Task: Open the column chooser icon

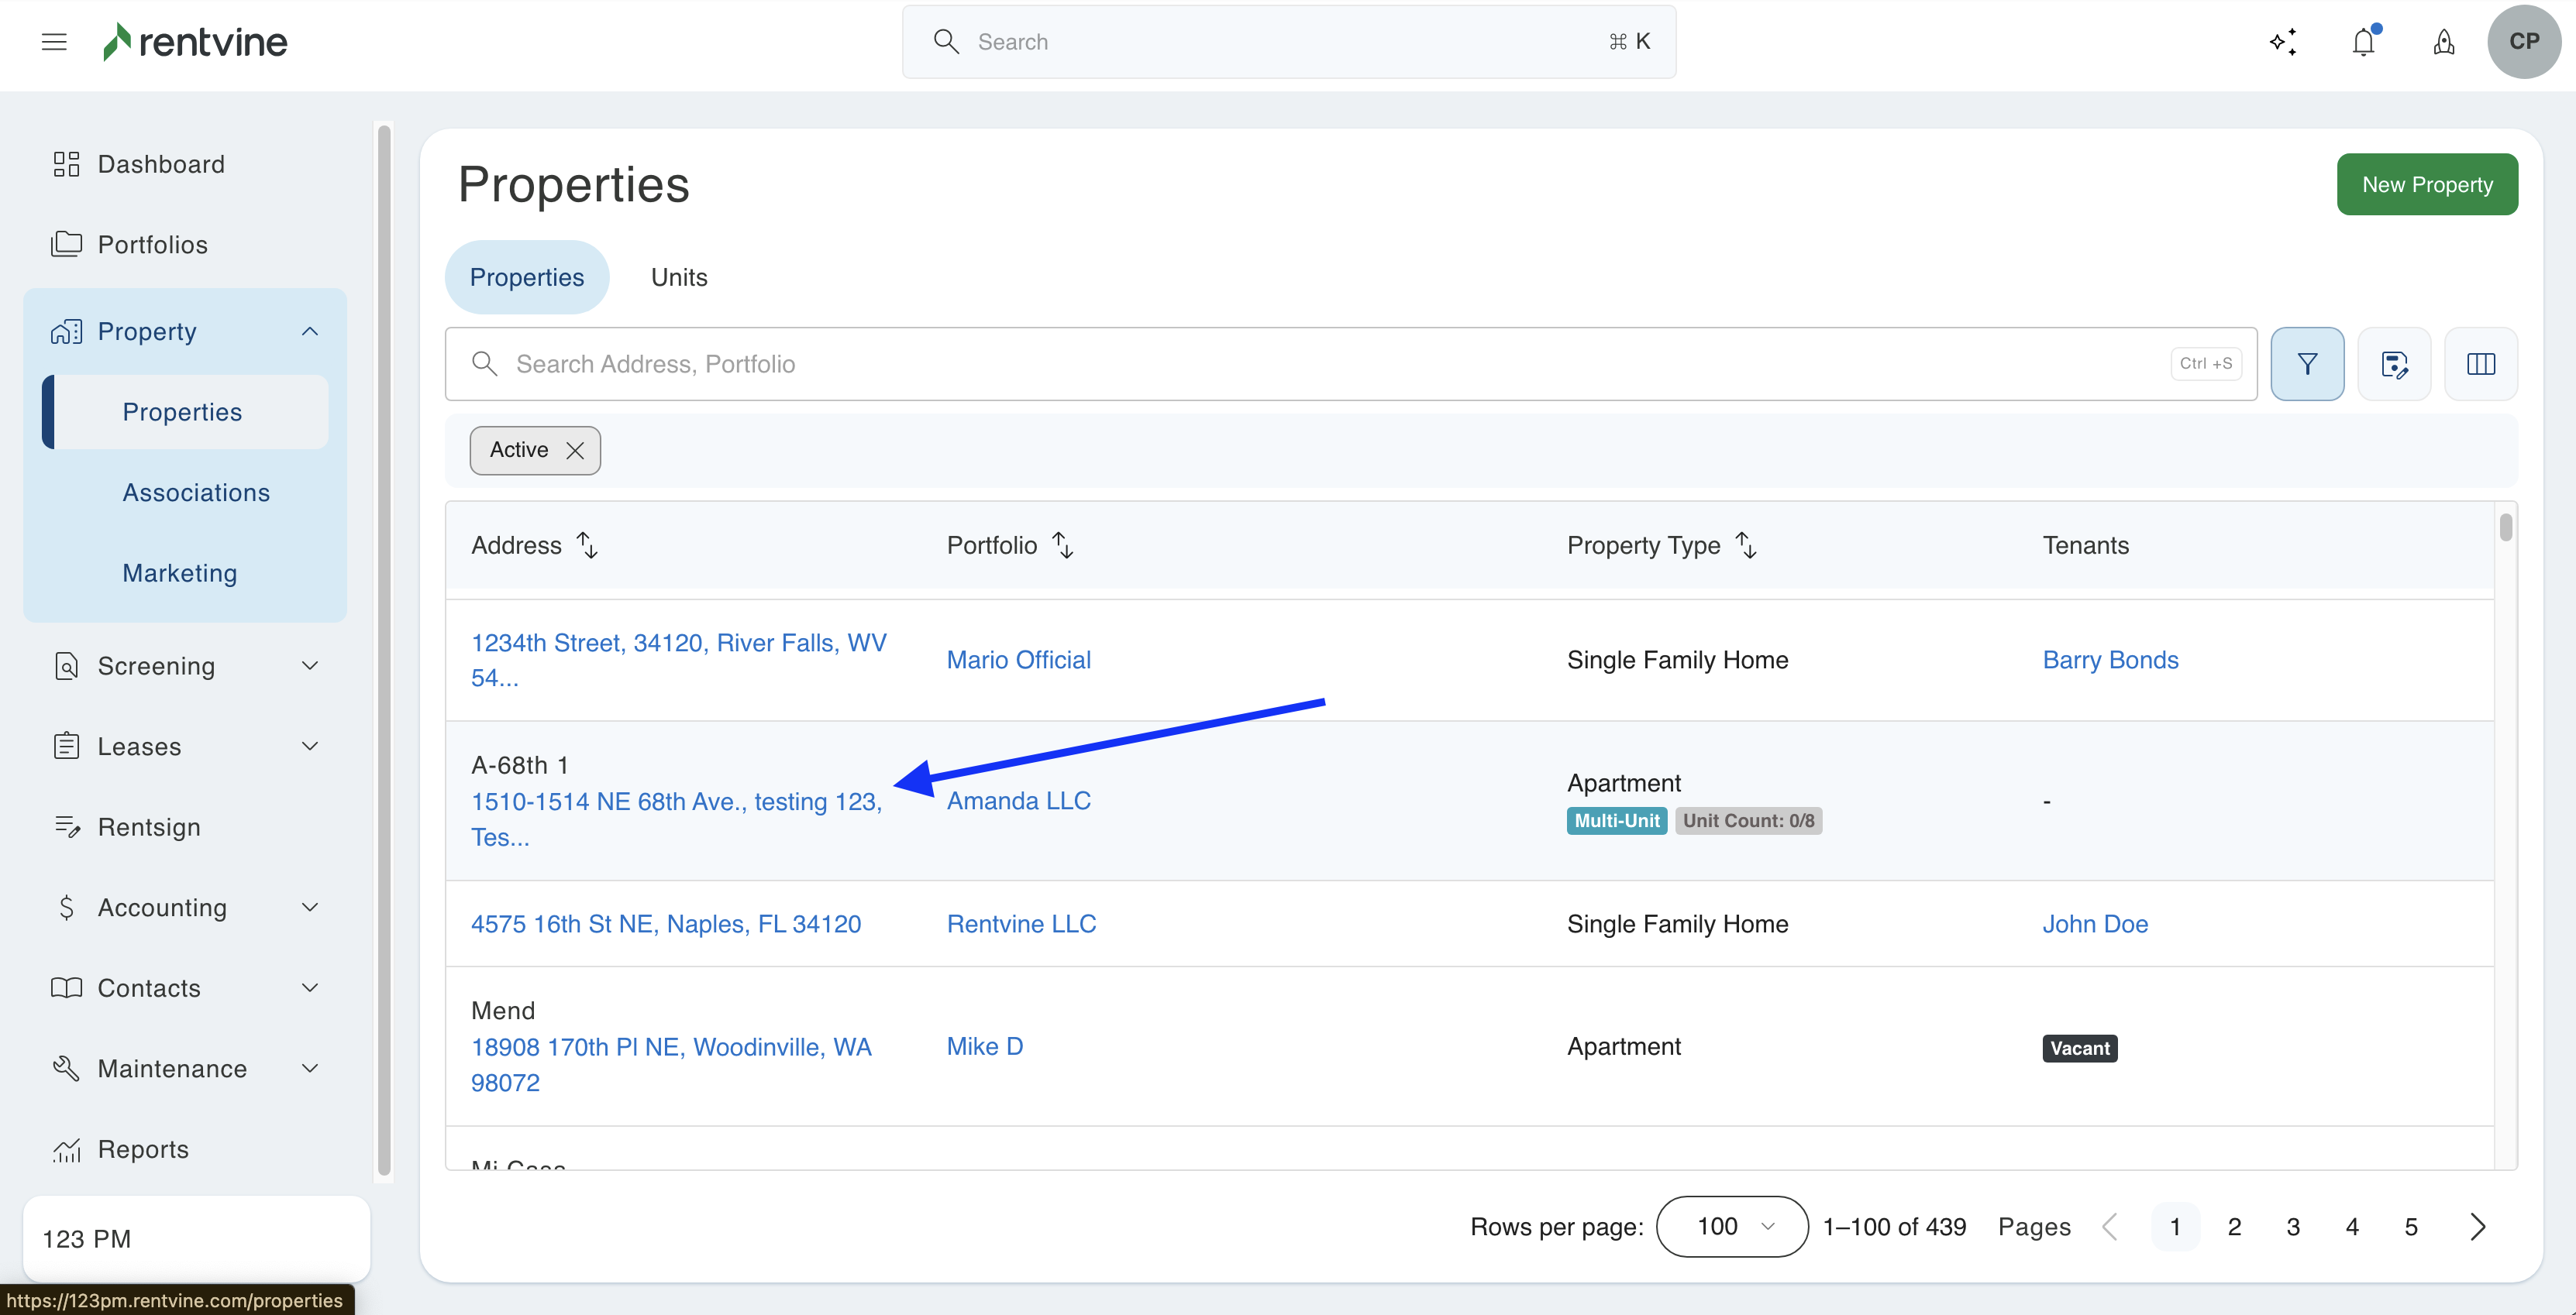Action: (2481, 364)
